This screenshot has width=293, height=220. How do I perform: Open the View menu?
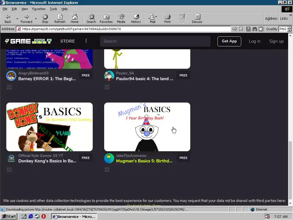(x=25, y=9)
